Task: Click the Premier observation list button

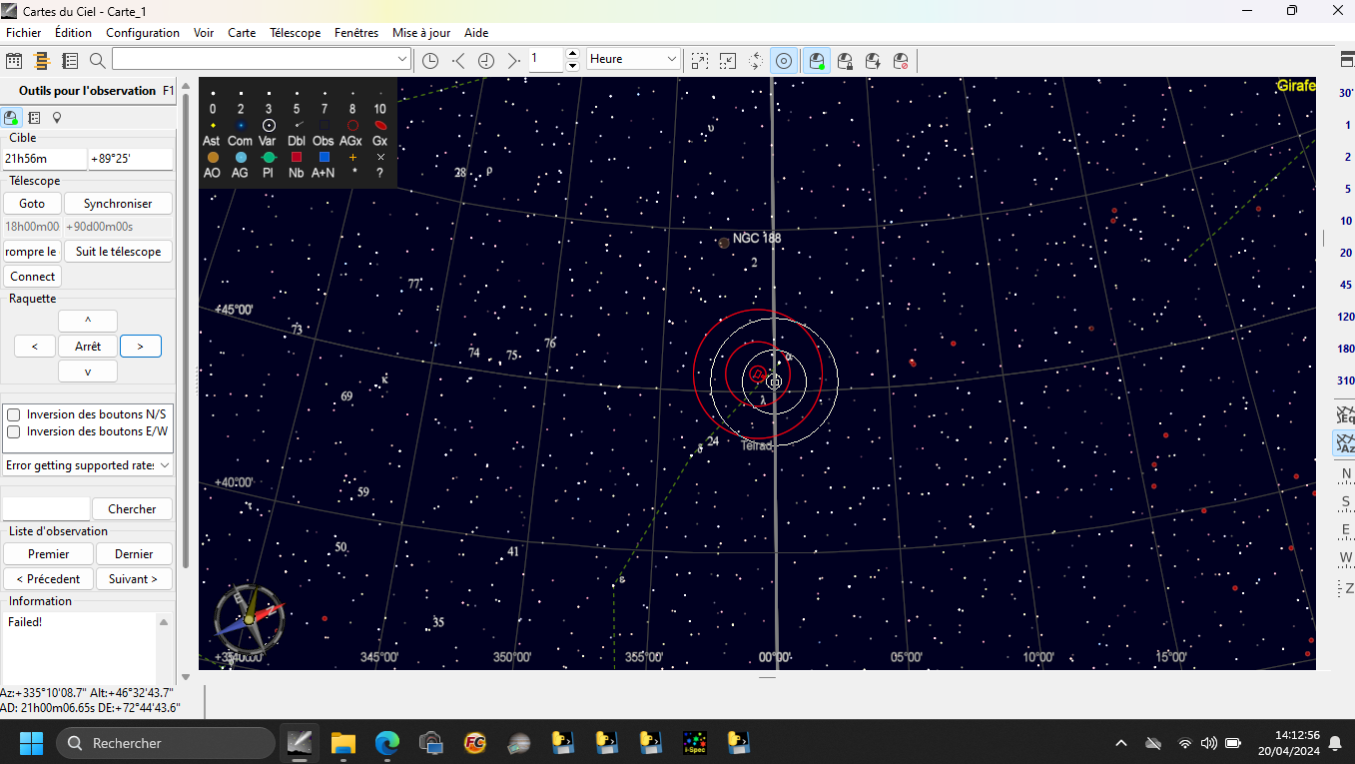Action: pyautogui.click(x=49, y=554)
